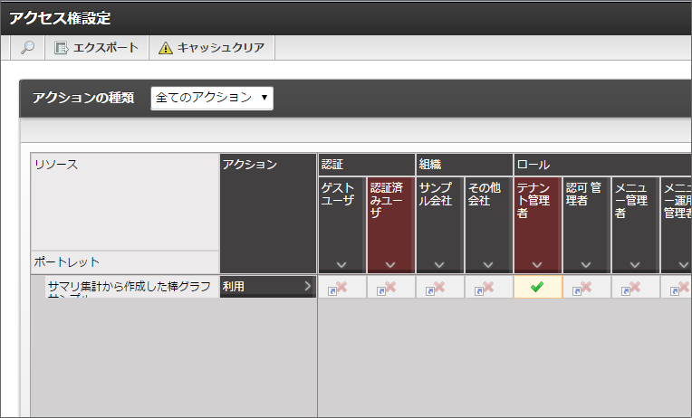Select the ゲストユーザ column header
The image size is (692, 418).
(x=342, y=225)
